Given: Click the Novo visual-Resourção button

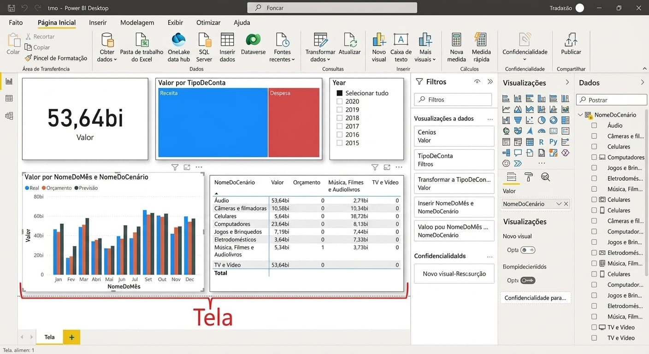Looking at the screenshot, I should 454,274.
